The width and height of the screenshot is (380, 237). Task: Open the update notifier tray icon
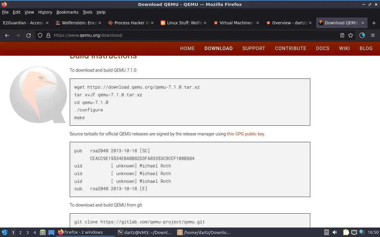pyautogui.click(x=362, y=232)
